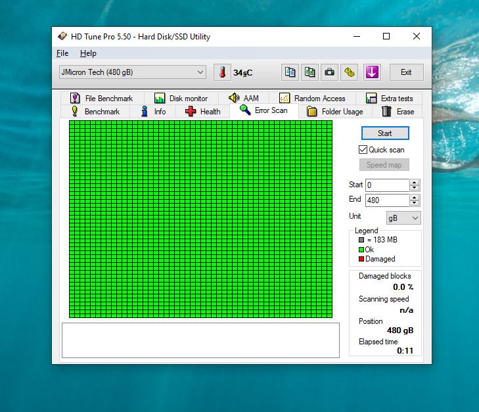Click the 0.0 % damaged blocks value
The height and width of the screenshot is (412, 479).
[x=403, y=287]
